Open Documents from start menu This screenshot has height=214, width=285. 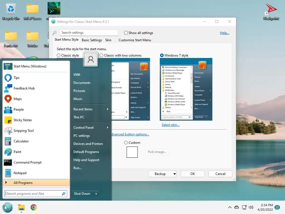pos(82,82)
